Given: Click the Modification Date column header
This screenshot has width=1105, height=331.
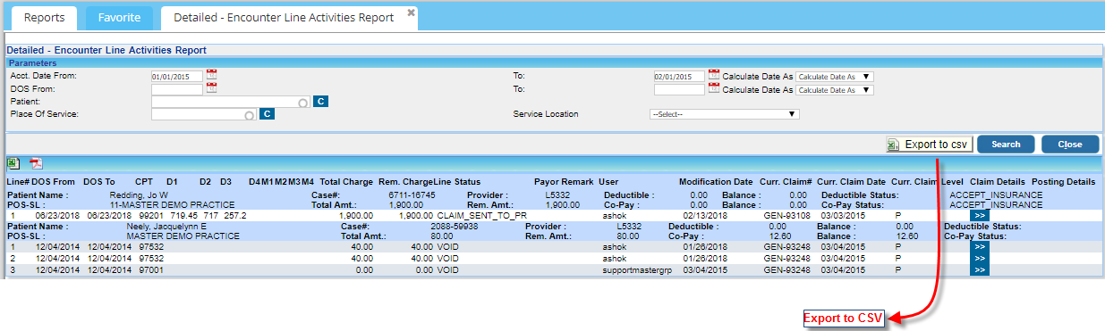Looking at the screenshot, I should [715, 181].
